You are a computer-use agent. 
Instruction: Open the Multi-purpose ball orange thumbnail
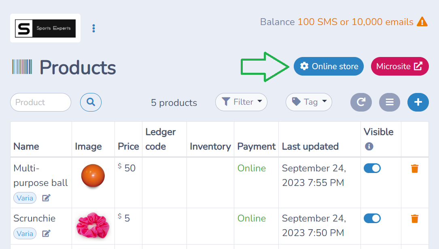[93, 176]
